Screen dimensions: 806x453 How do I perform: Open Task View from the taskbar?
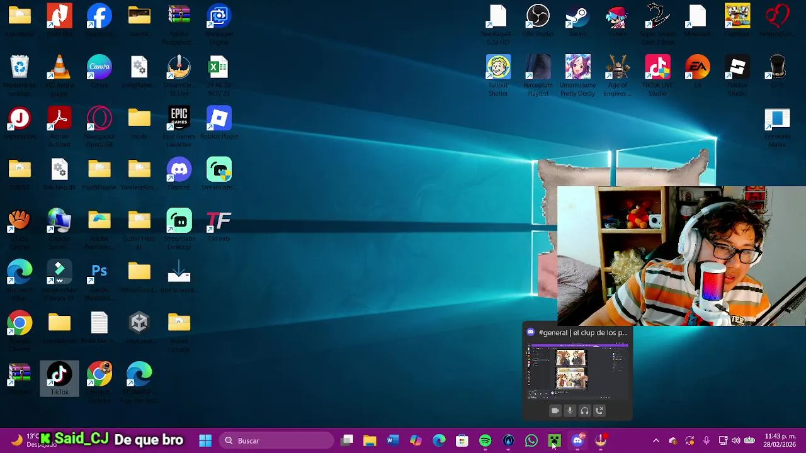pyautogui.click(x=347, y=440)
